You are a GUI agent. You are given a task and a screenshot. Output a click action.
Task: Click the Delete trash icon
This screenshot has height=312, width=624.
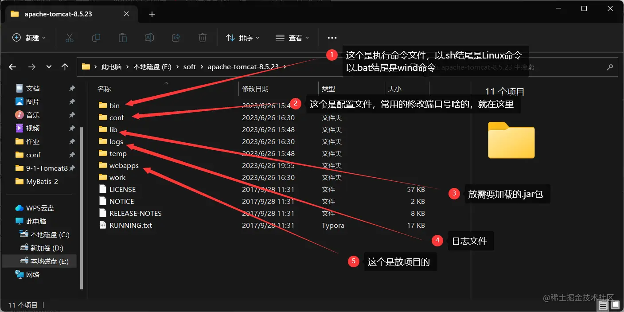pos(203,38)
